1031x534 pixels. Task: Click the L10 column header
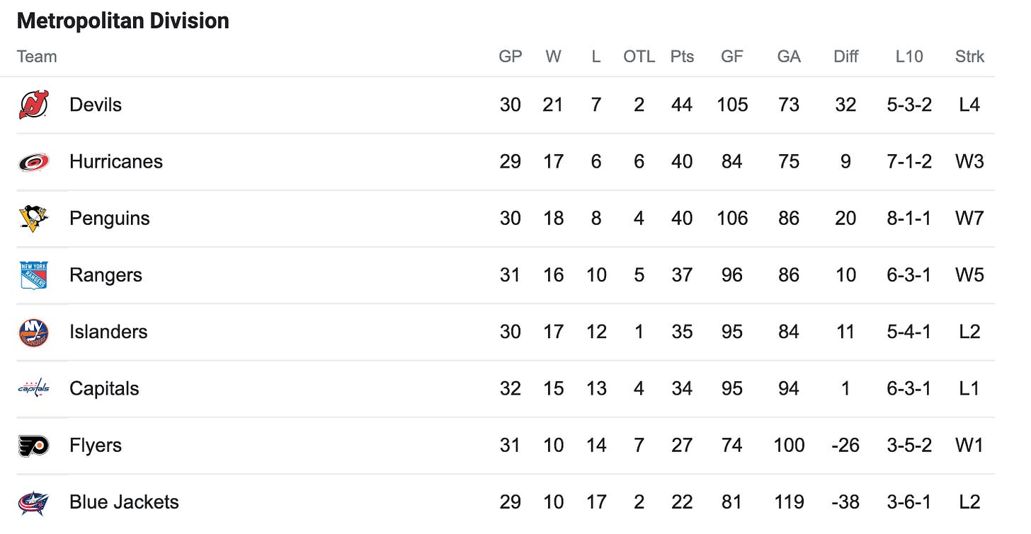click(x=909, y=57)
